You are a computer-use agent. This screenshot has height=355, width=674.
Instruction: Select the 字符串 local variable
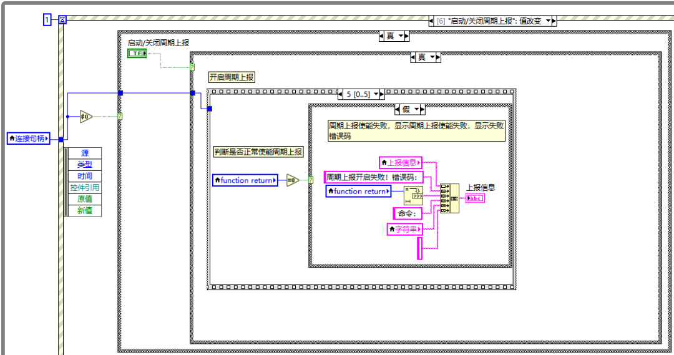point(404,229)
